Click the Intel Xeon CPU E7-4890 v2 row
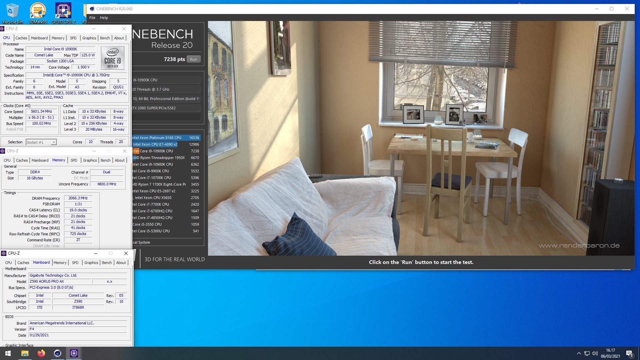Viewport: 640px width, 360px height. 166,144
